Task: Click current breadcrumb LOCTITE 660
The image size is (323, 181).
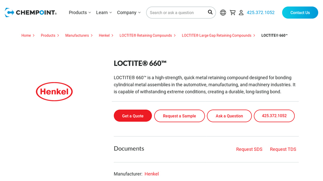Action: [275, 35]
